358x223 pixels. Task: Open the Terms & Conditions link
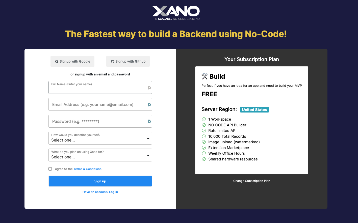click(x=88, y=169)
